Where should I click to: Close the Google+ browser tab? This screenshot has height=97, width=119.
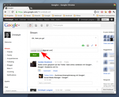tap(27, 8)
